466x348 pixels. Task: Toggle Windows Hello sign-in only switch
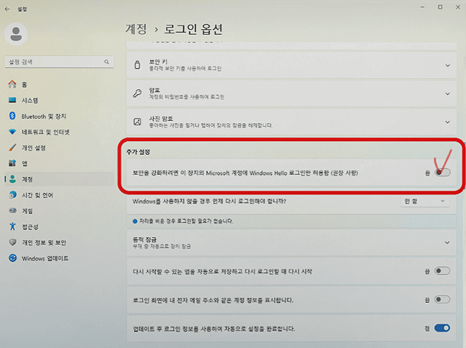tap(442, 173)
